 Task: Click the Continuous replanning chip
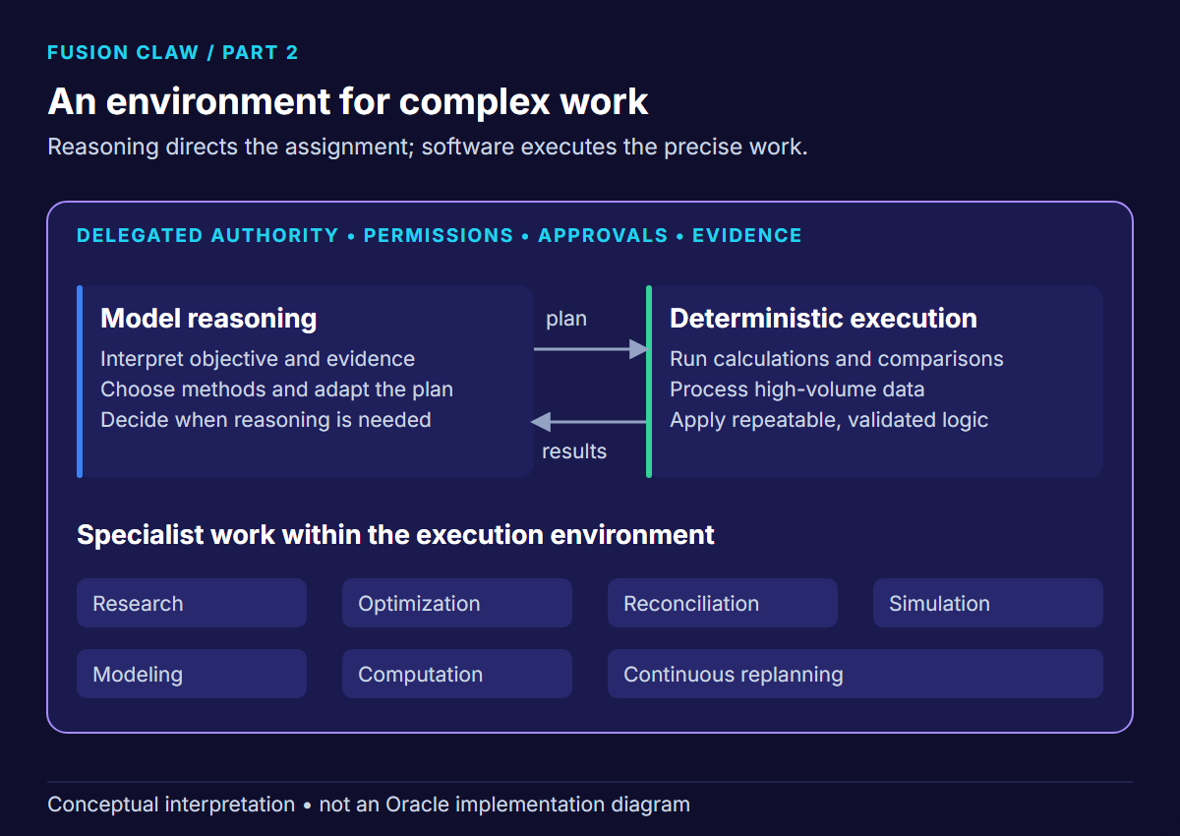pos(855,674)
